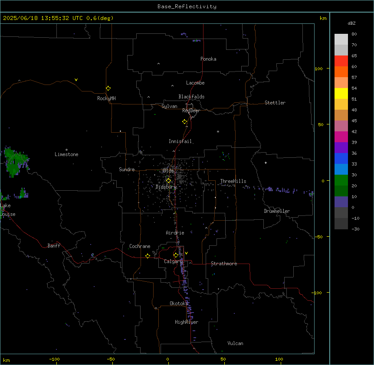374x365 pixels.
Task: Click the Banff label
Action: 54,246
